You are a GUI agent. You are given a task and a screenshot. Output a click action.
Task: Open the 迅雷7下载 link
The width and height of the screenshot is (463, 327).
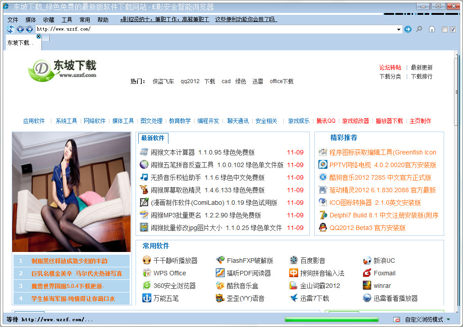[314, 298]
